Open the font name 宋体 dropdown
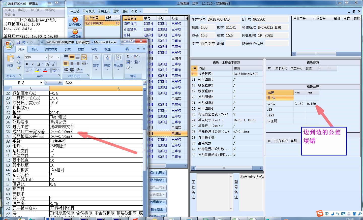Viewport: 363px width, 220px height. 46,57
